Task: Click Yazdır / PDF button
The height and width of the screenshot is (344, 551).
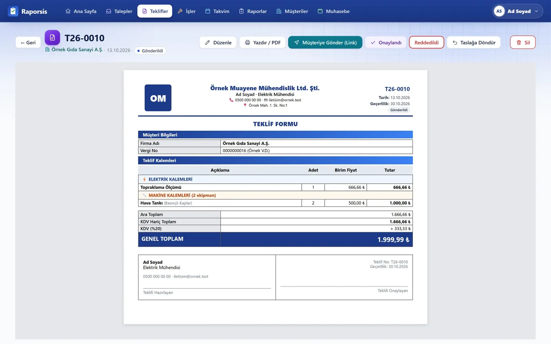Action: (x=263, y=42)
